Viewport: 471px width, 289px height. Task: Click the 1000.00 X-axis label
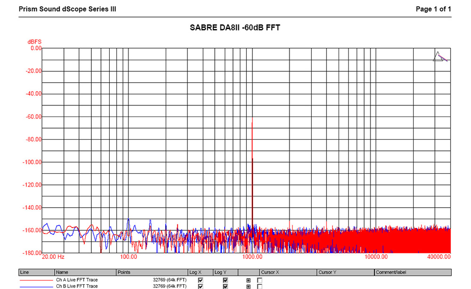(252, 257)
